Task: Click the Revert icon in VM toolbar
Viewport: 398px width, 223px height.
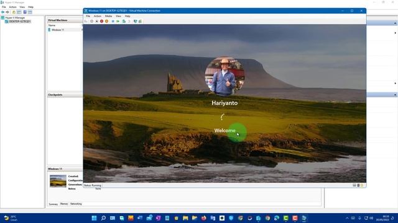Action: click(129, 22)
